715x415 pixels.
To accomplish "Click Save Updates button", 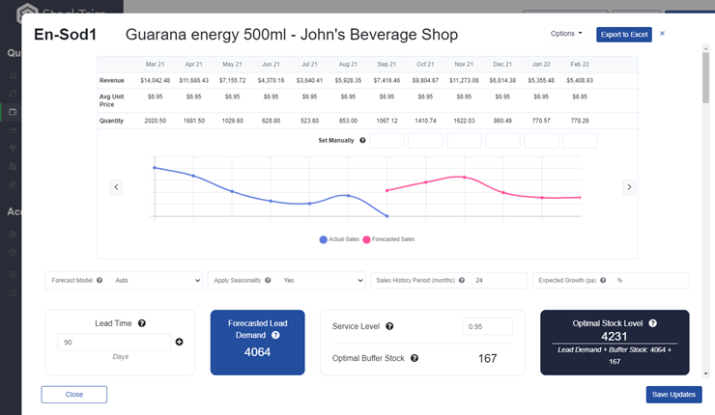I will tap(673, 395).
